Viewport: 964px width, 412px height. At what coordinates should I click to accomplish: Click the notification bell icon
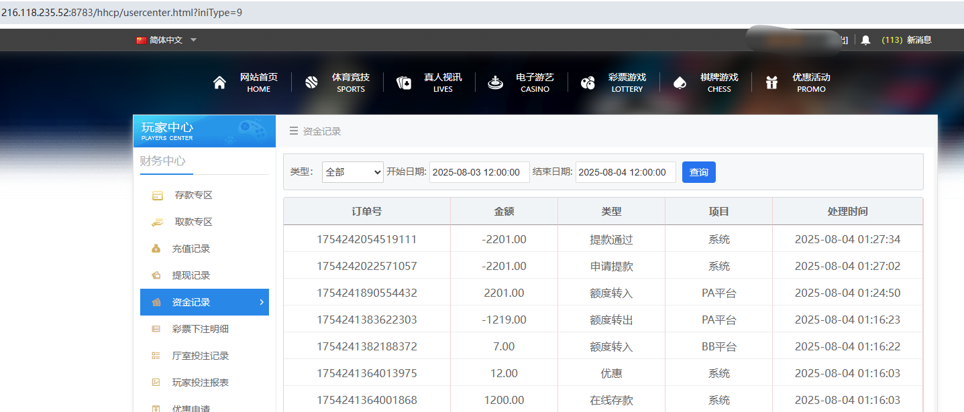coord(865,40)
